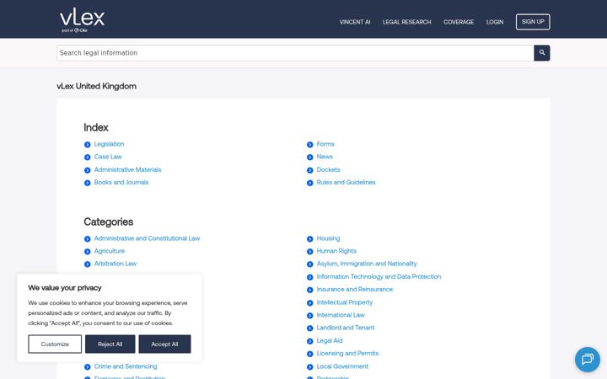Open the Legal Research menu item

tap(407, 22)
